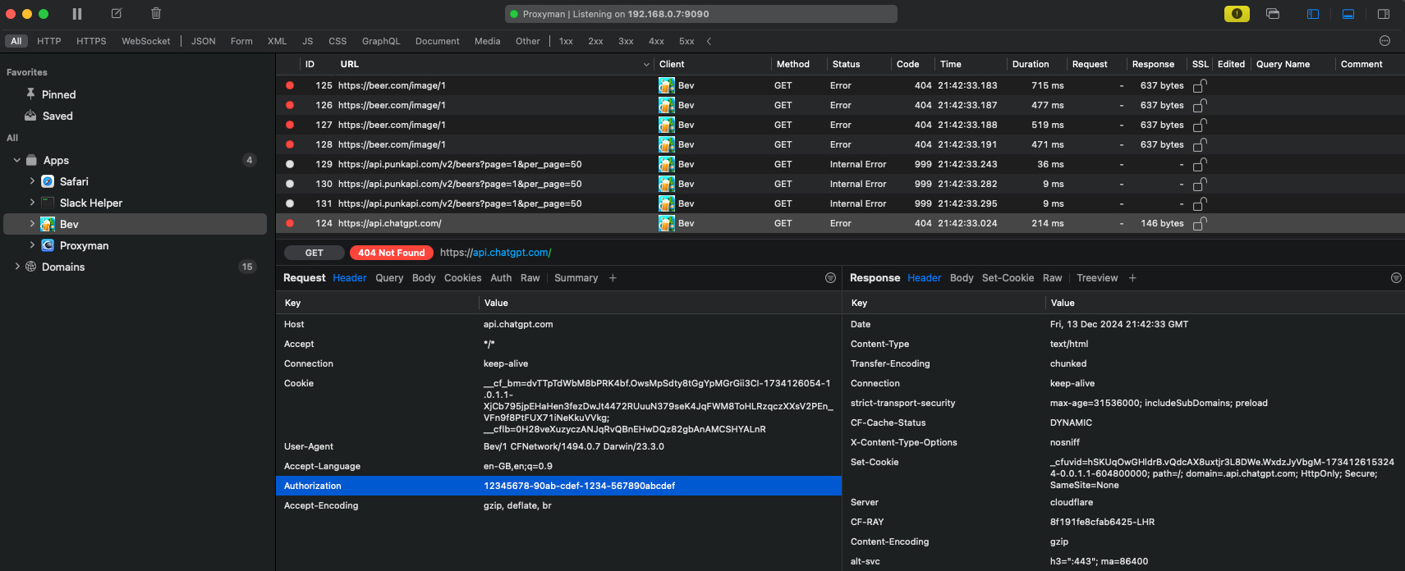This screenshot has width=1405, height=571.
Task: Click the Pinned pin icon
Action: (x=30, y=94)
